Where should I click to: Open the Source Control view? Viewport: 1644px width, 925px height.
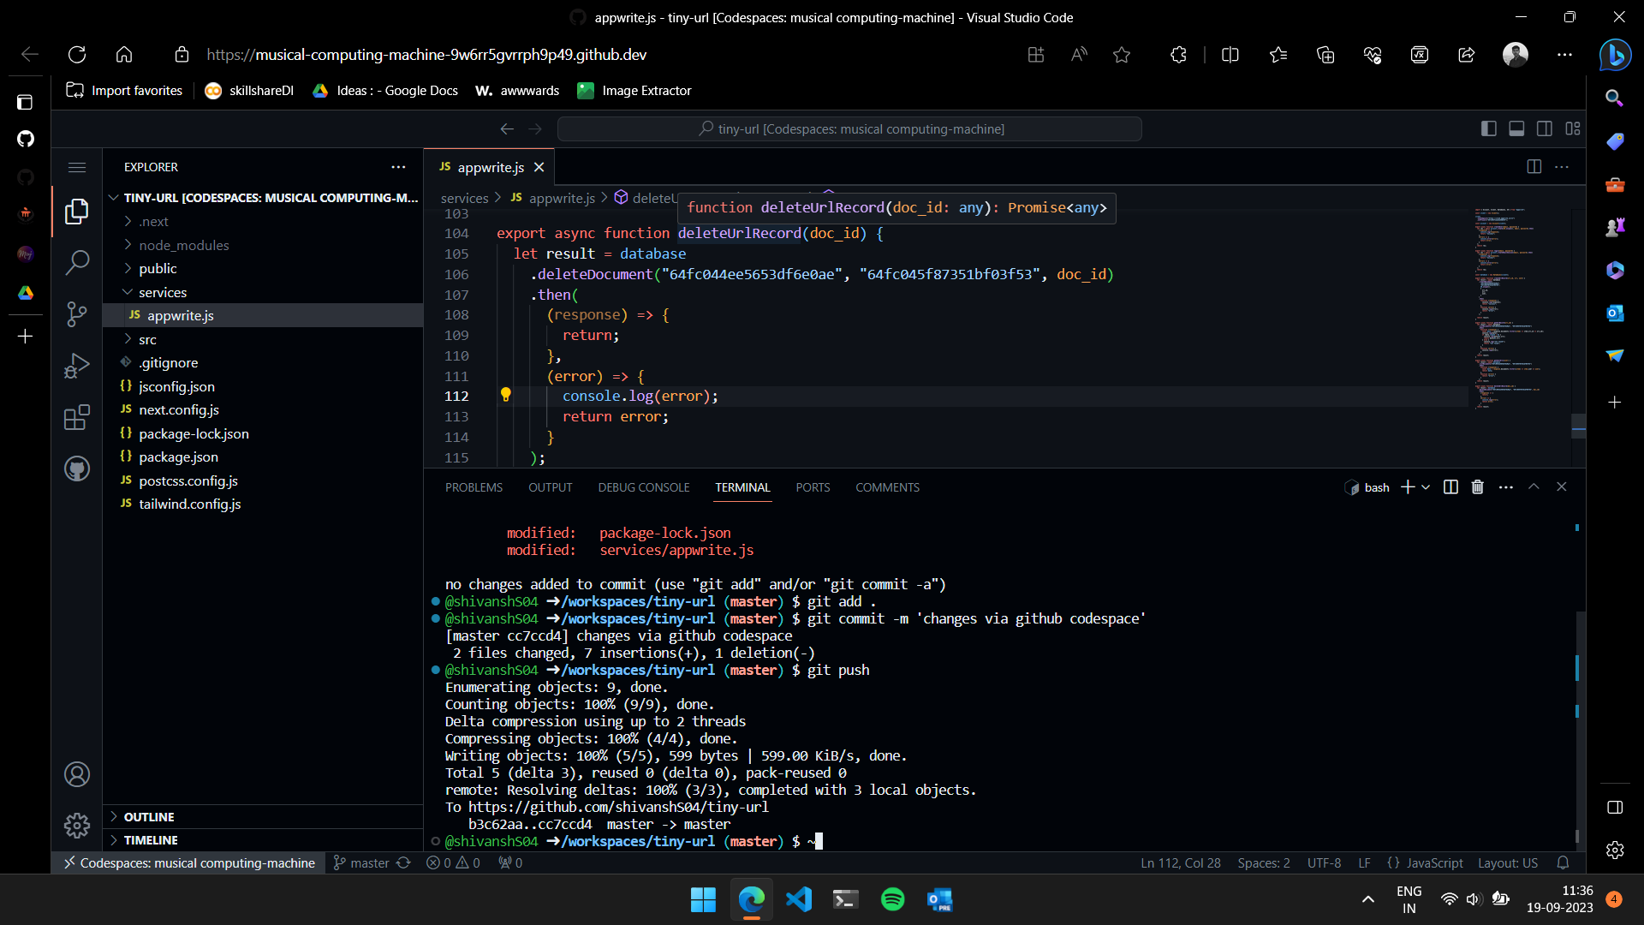pos(77,314)
